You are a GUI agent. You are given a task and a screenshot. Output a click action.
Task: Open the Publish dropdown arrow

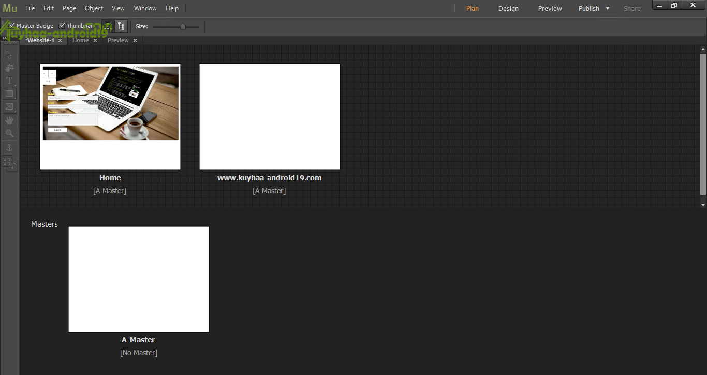pos(608,8)
